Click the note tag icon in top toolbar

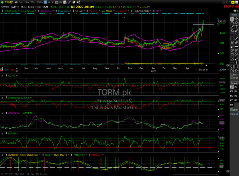(x=74, y=2)
